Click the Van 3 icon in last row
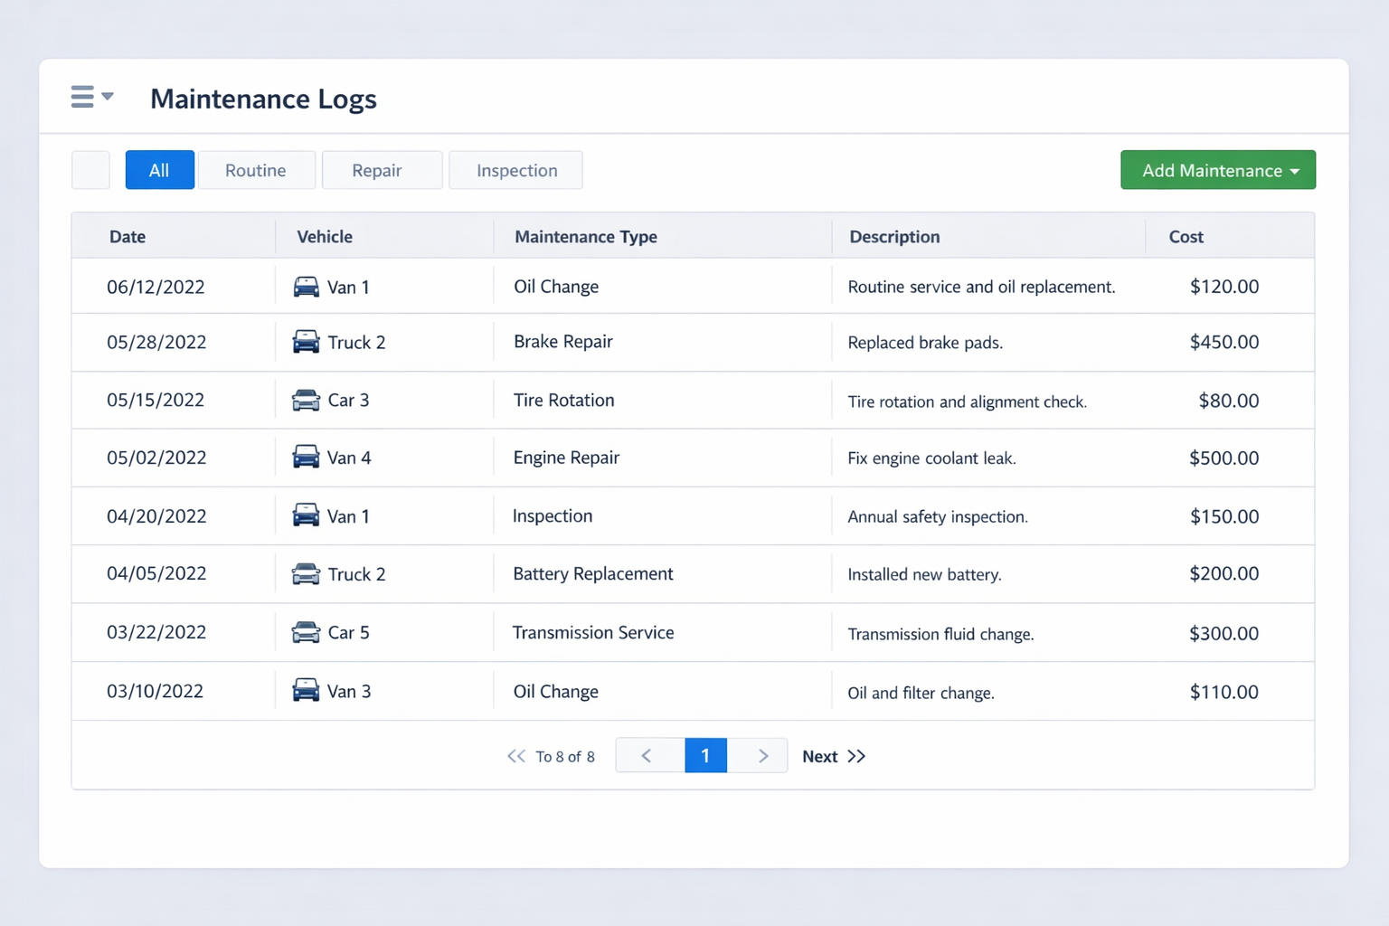 [x=307, y=691]
